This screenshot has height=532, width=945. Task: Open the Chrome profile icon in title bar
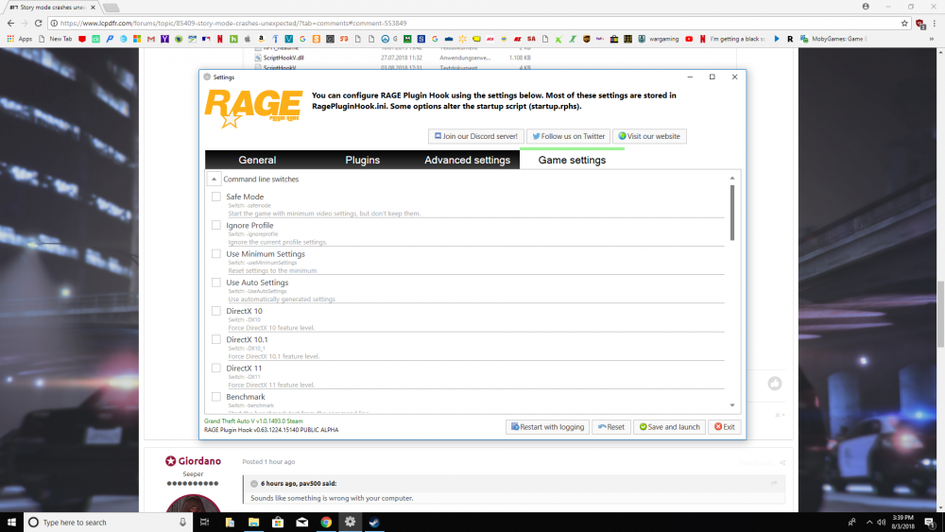pos(866,7)
